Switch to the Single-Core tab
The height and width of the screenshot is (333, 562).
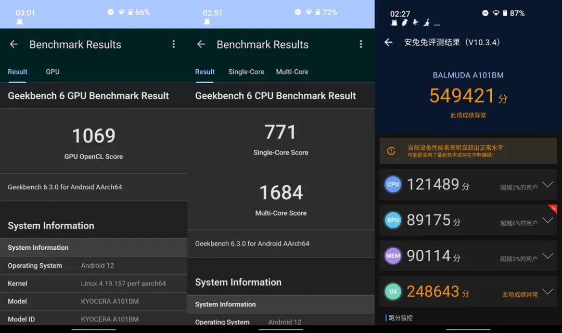[246, 72]
